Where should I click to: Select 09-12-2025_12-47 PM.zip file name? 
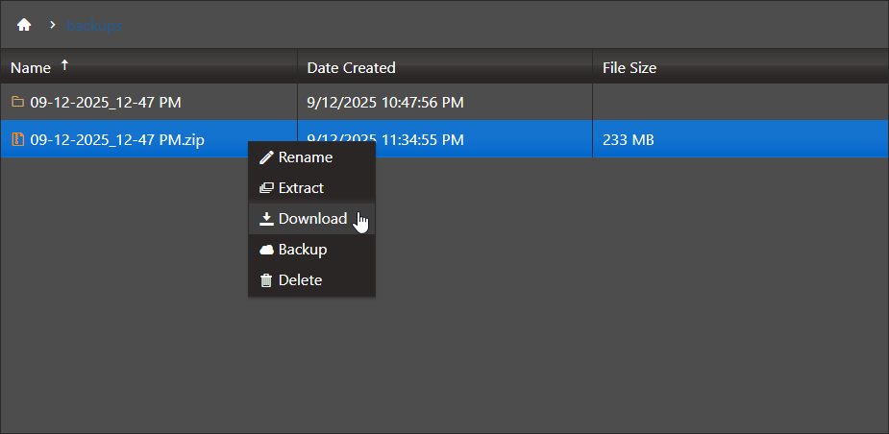(117, 139)
